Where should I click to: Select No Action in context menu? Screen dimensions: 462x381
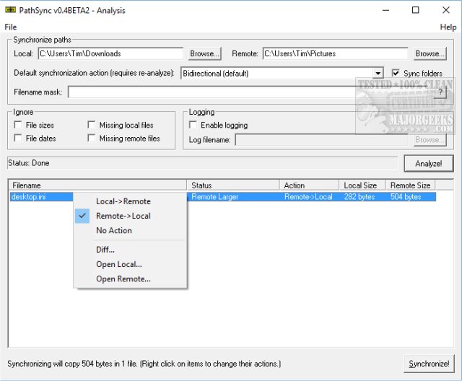130,230
